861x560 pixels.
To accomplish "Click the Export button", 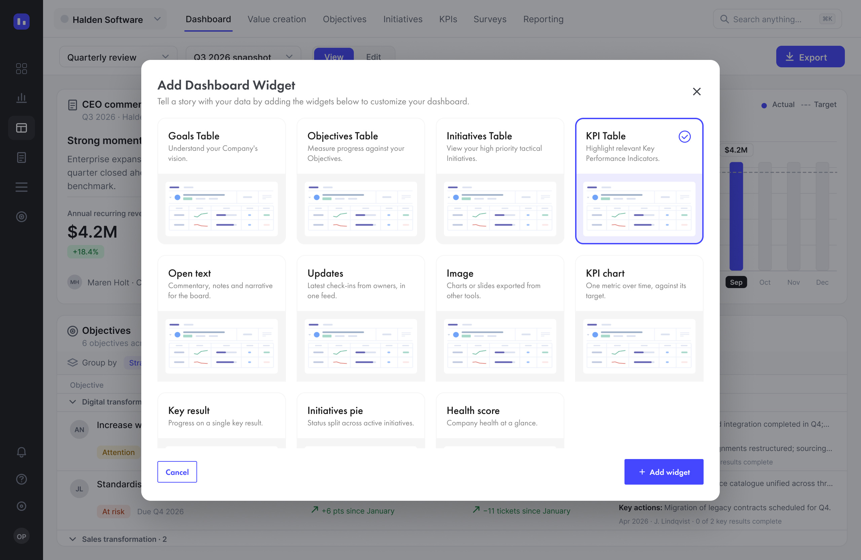I will coord(810,57).
